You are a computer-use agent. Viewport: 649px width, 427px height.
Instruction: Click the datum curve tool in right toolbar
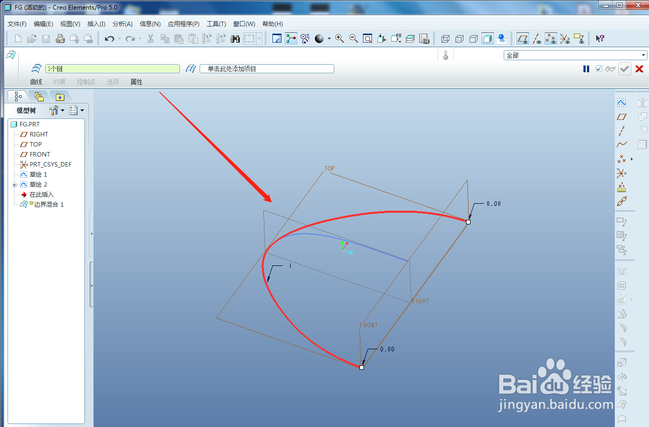tap(622, 145)
